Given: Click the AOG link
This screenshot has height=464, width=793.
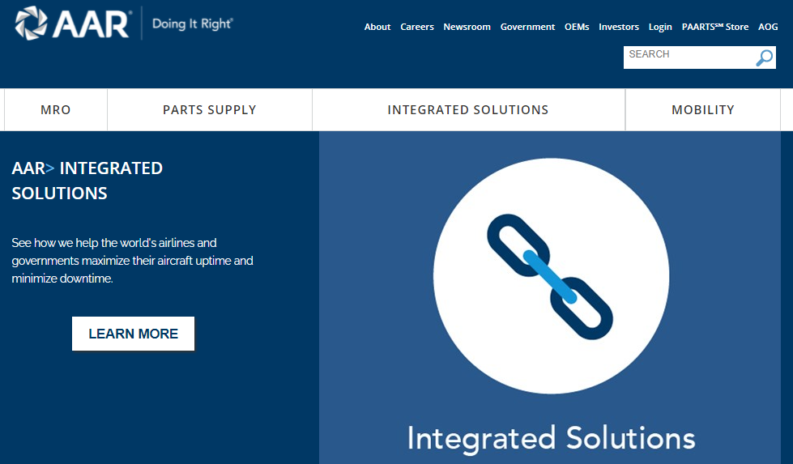Looking at the screenshot, I should (x=768, y=27).
